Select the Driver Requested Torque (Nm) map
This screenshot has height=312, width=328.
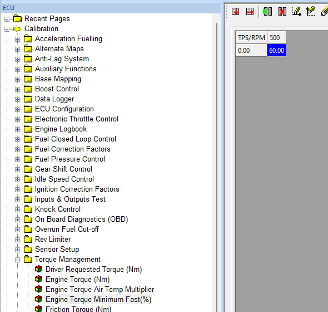click(x=93, y=269)
